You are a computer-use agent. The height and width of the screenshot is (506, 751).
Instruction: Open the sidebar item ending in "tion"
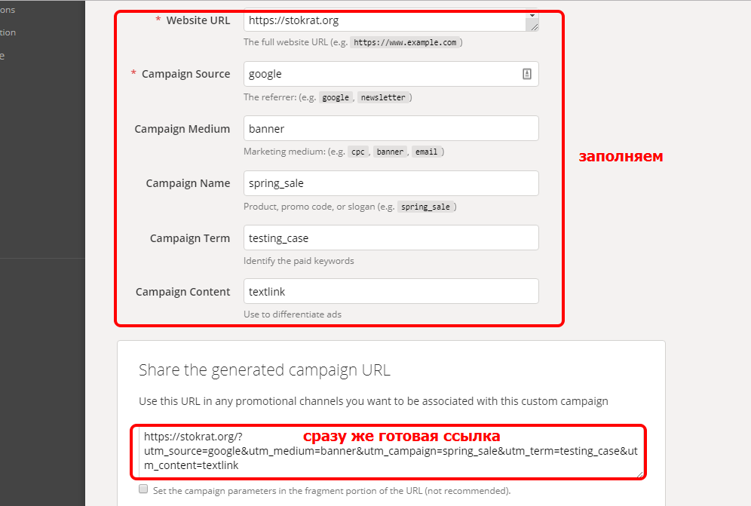coord(8,32)
